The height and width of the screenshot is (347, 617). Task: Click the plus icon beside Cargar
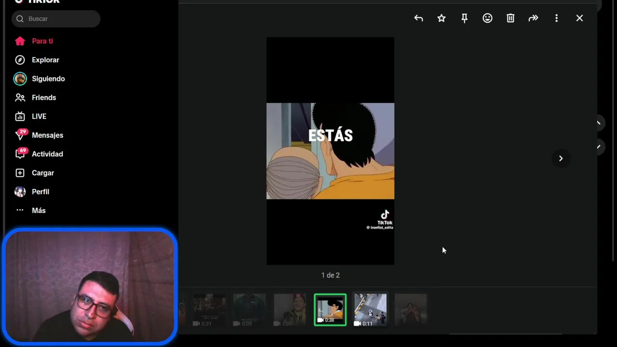[x=20, y=173]
